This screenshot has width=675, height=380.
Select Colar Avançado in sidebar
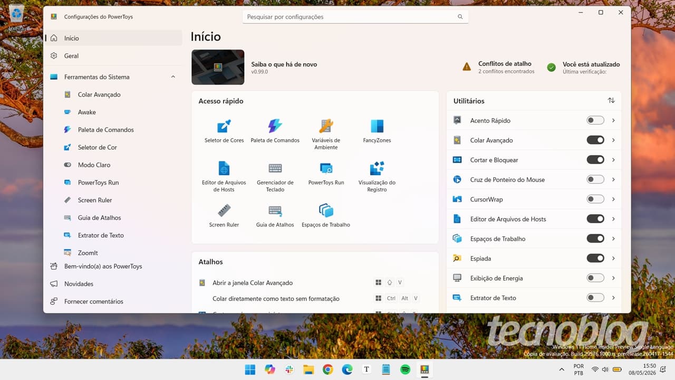pos(114,94)
